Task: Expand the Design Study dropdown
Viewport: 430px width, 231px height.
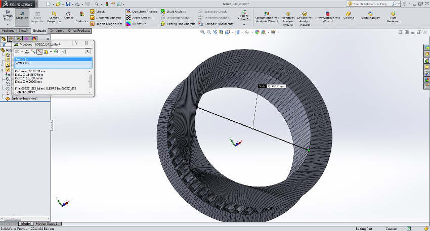Action: [8, 25]
